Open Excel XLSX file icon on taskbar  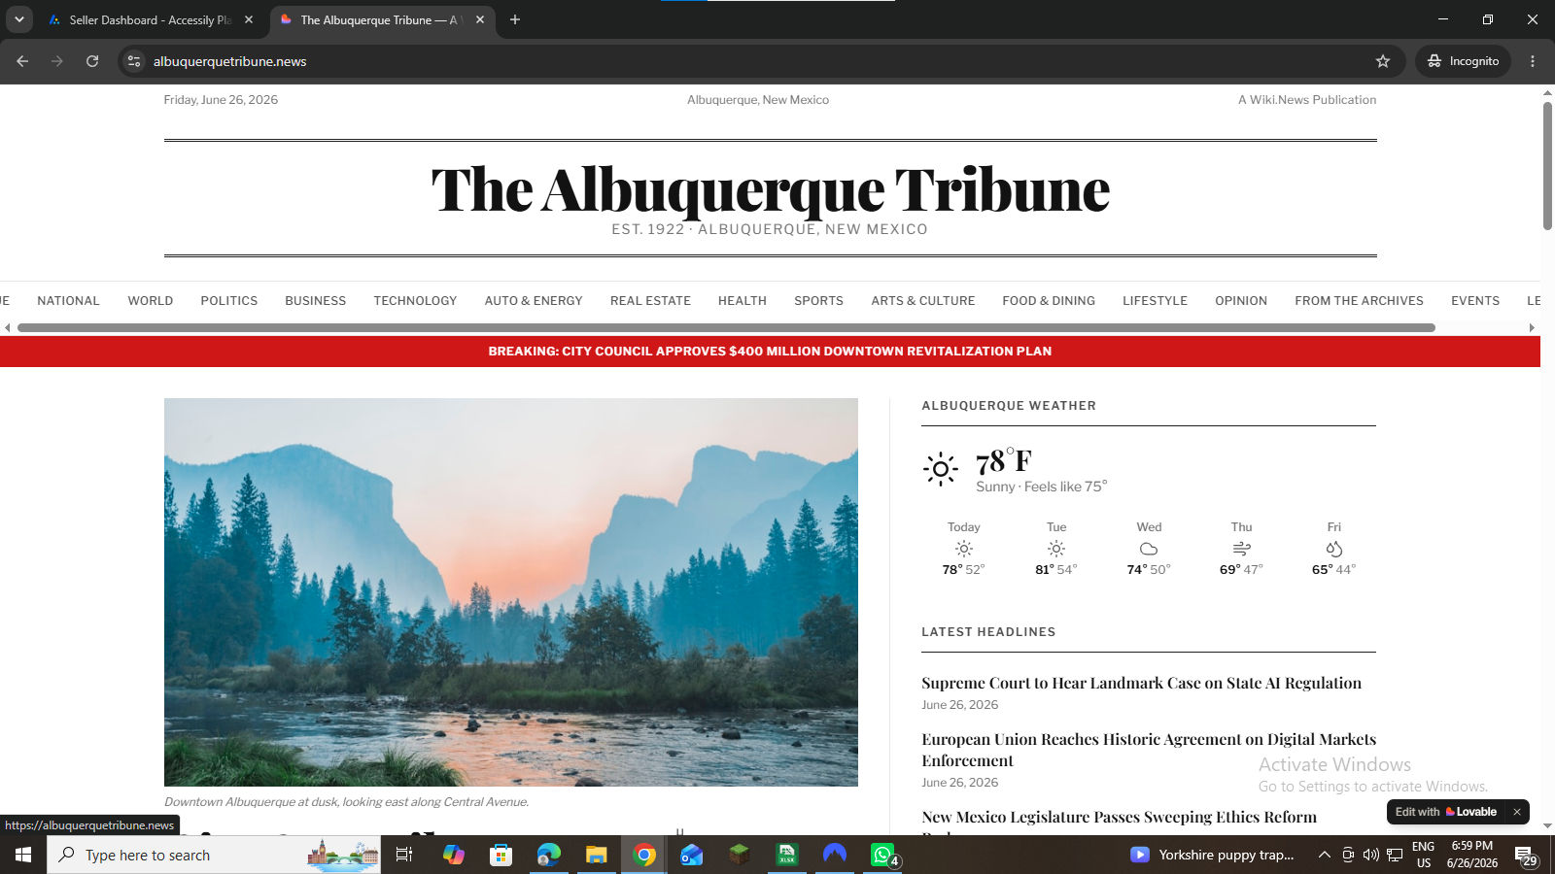pyautogui.click(x=787, y=855)
